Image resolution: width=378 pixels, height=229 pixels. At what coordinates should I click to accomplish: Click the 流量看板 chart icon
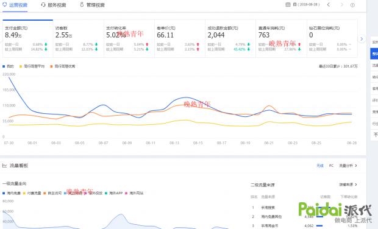(5, 166)
